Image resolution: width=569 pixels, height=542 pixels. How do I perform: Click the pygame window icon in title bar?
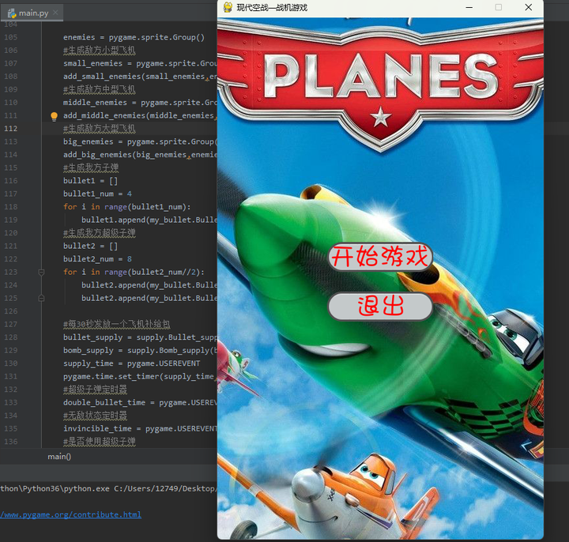tap(228, 7)
